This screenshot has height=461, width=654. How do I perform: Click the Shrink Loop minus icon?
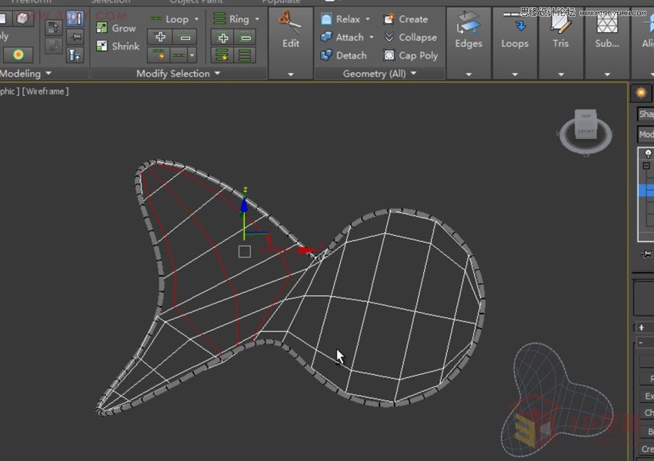pyautogui.click(x=185, y=37)
